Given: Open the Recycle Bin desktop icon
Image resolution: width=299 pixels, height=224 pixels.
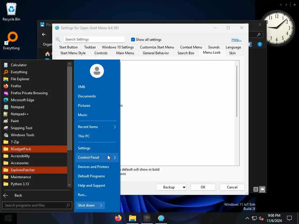Looking at the screenshot, I should tap(11, 12).
